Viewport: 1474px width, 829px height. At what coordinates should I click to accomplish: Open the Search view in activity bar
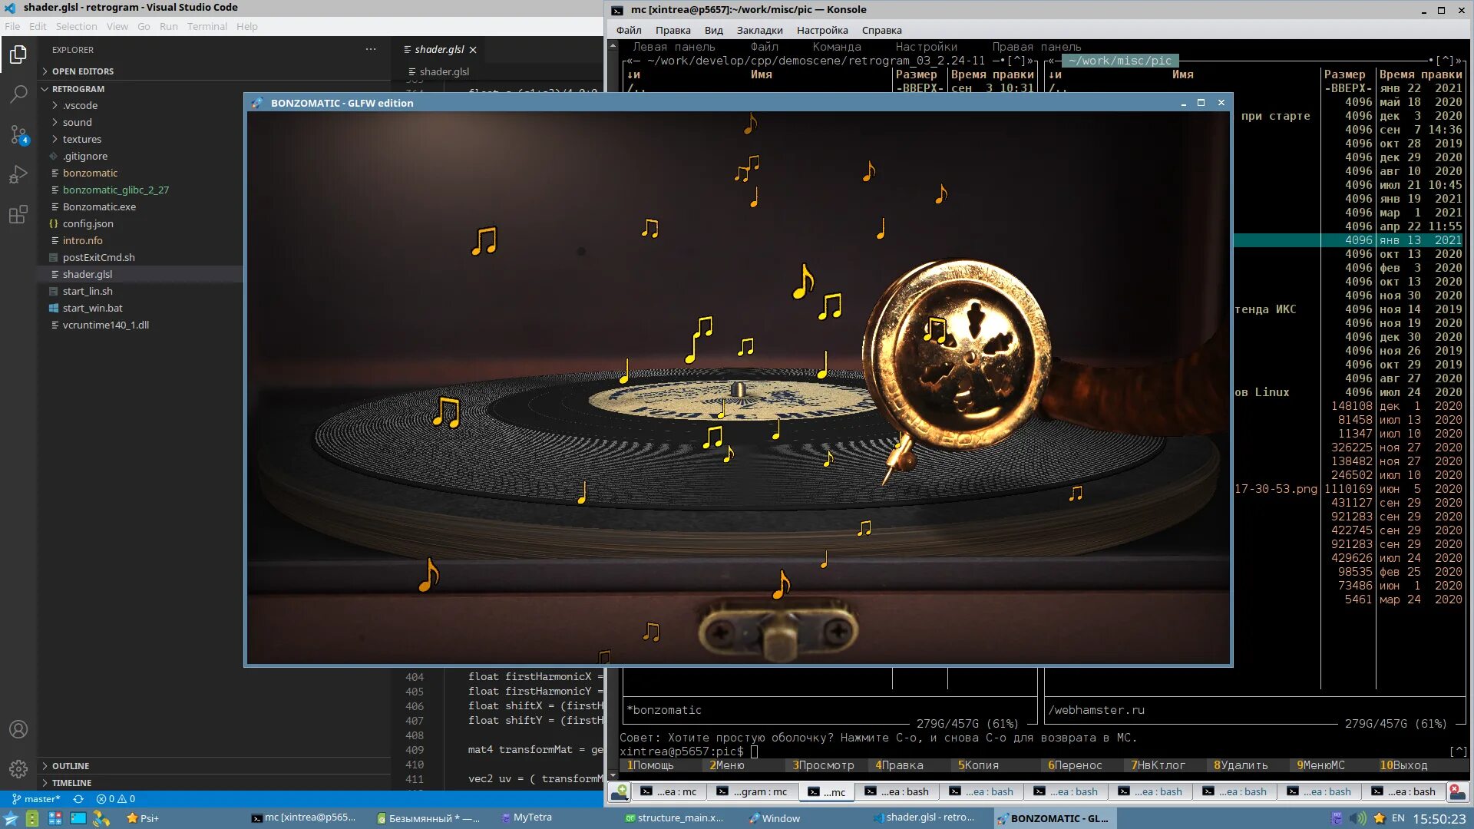pyautogui.click(x=18, y=94)
